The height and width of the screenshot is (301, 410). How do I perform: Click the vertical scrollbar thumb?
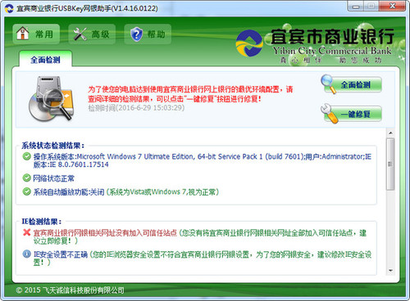point(390,164)
